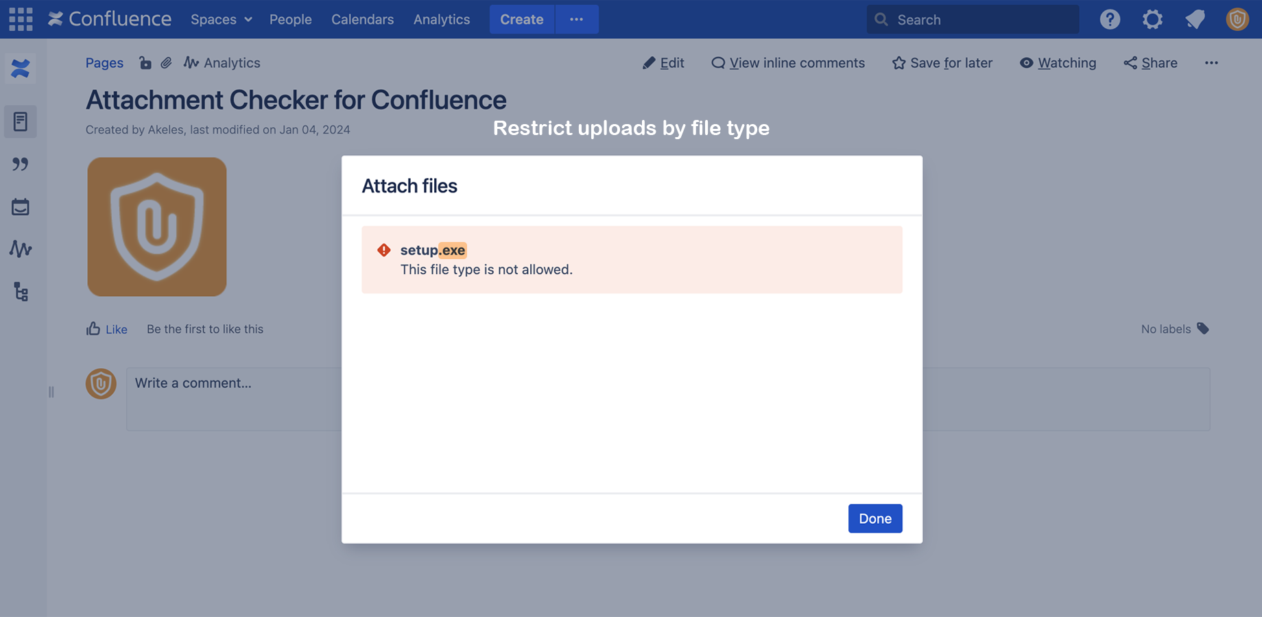Focus the Search field
The width and height of the screenshot is (1262, 617).
point(973,19)
